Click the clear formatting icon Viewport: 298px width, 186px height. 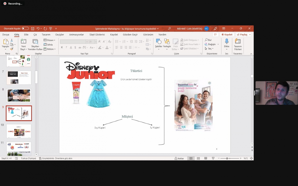point(110,41)
